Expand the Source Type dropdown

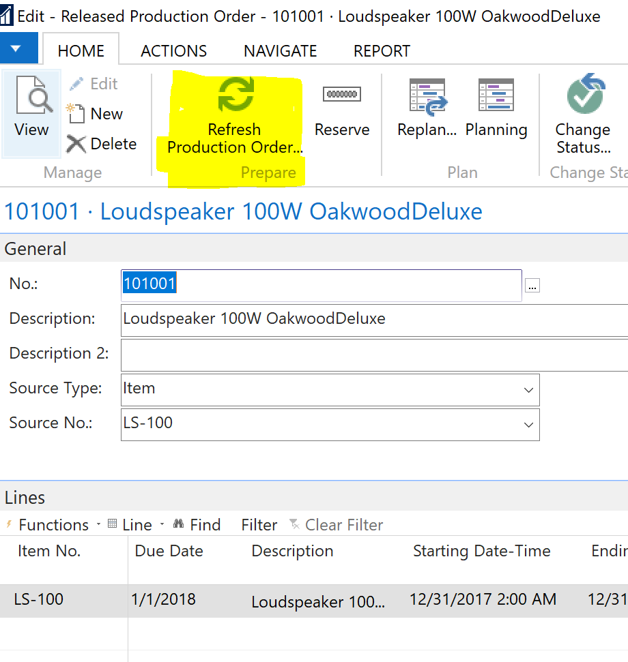(x=528, y=390)
